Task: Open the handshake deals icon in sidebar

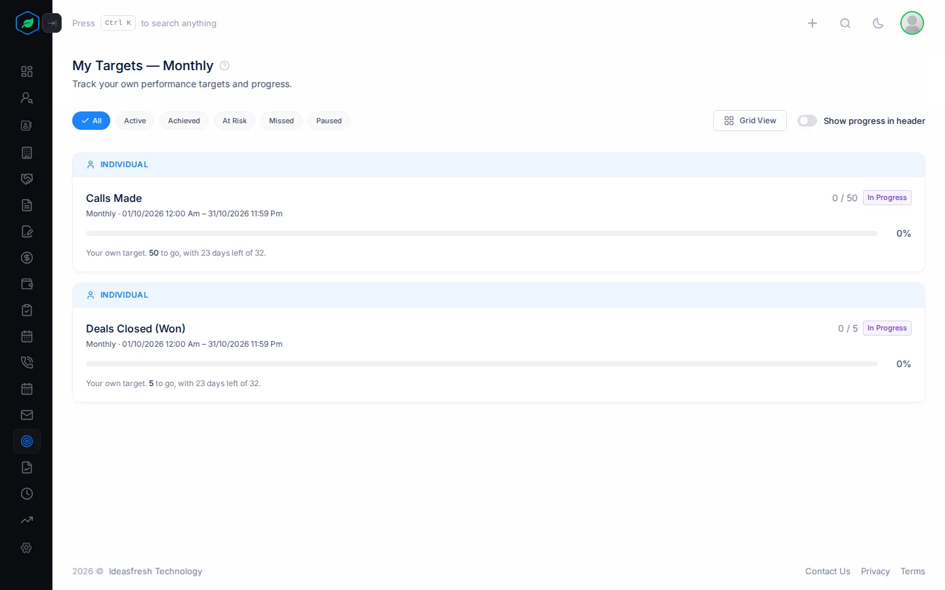Action: [27, 179]
